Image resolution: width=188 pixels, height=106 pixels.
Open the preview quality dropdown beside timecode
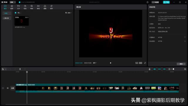[95, 63]
